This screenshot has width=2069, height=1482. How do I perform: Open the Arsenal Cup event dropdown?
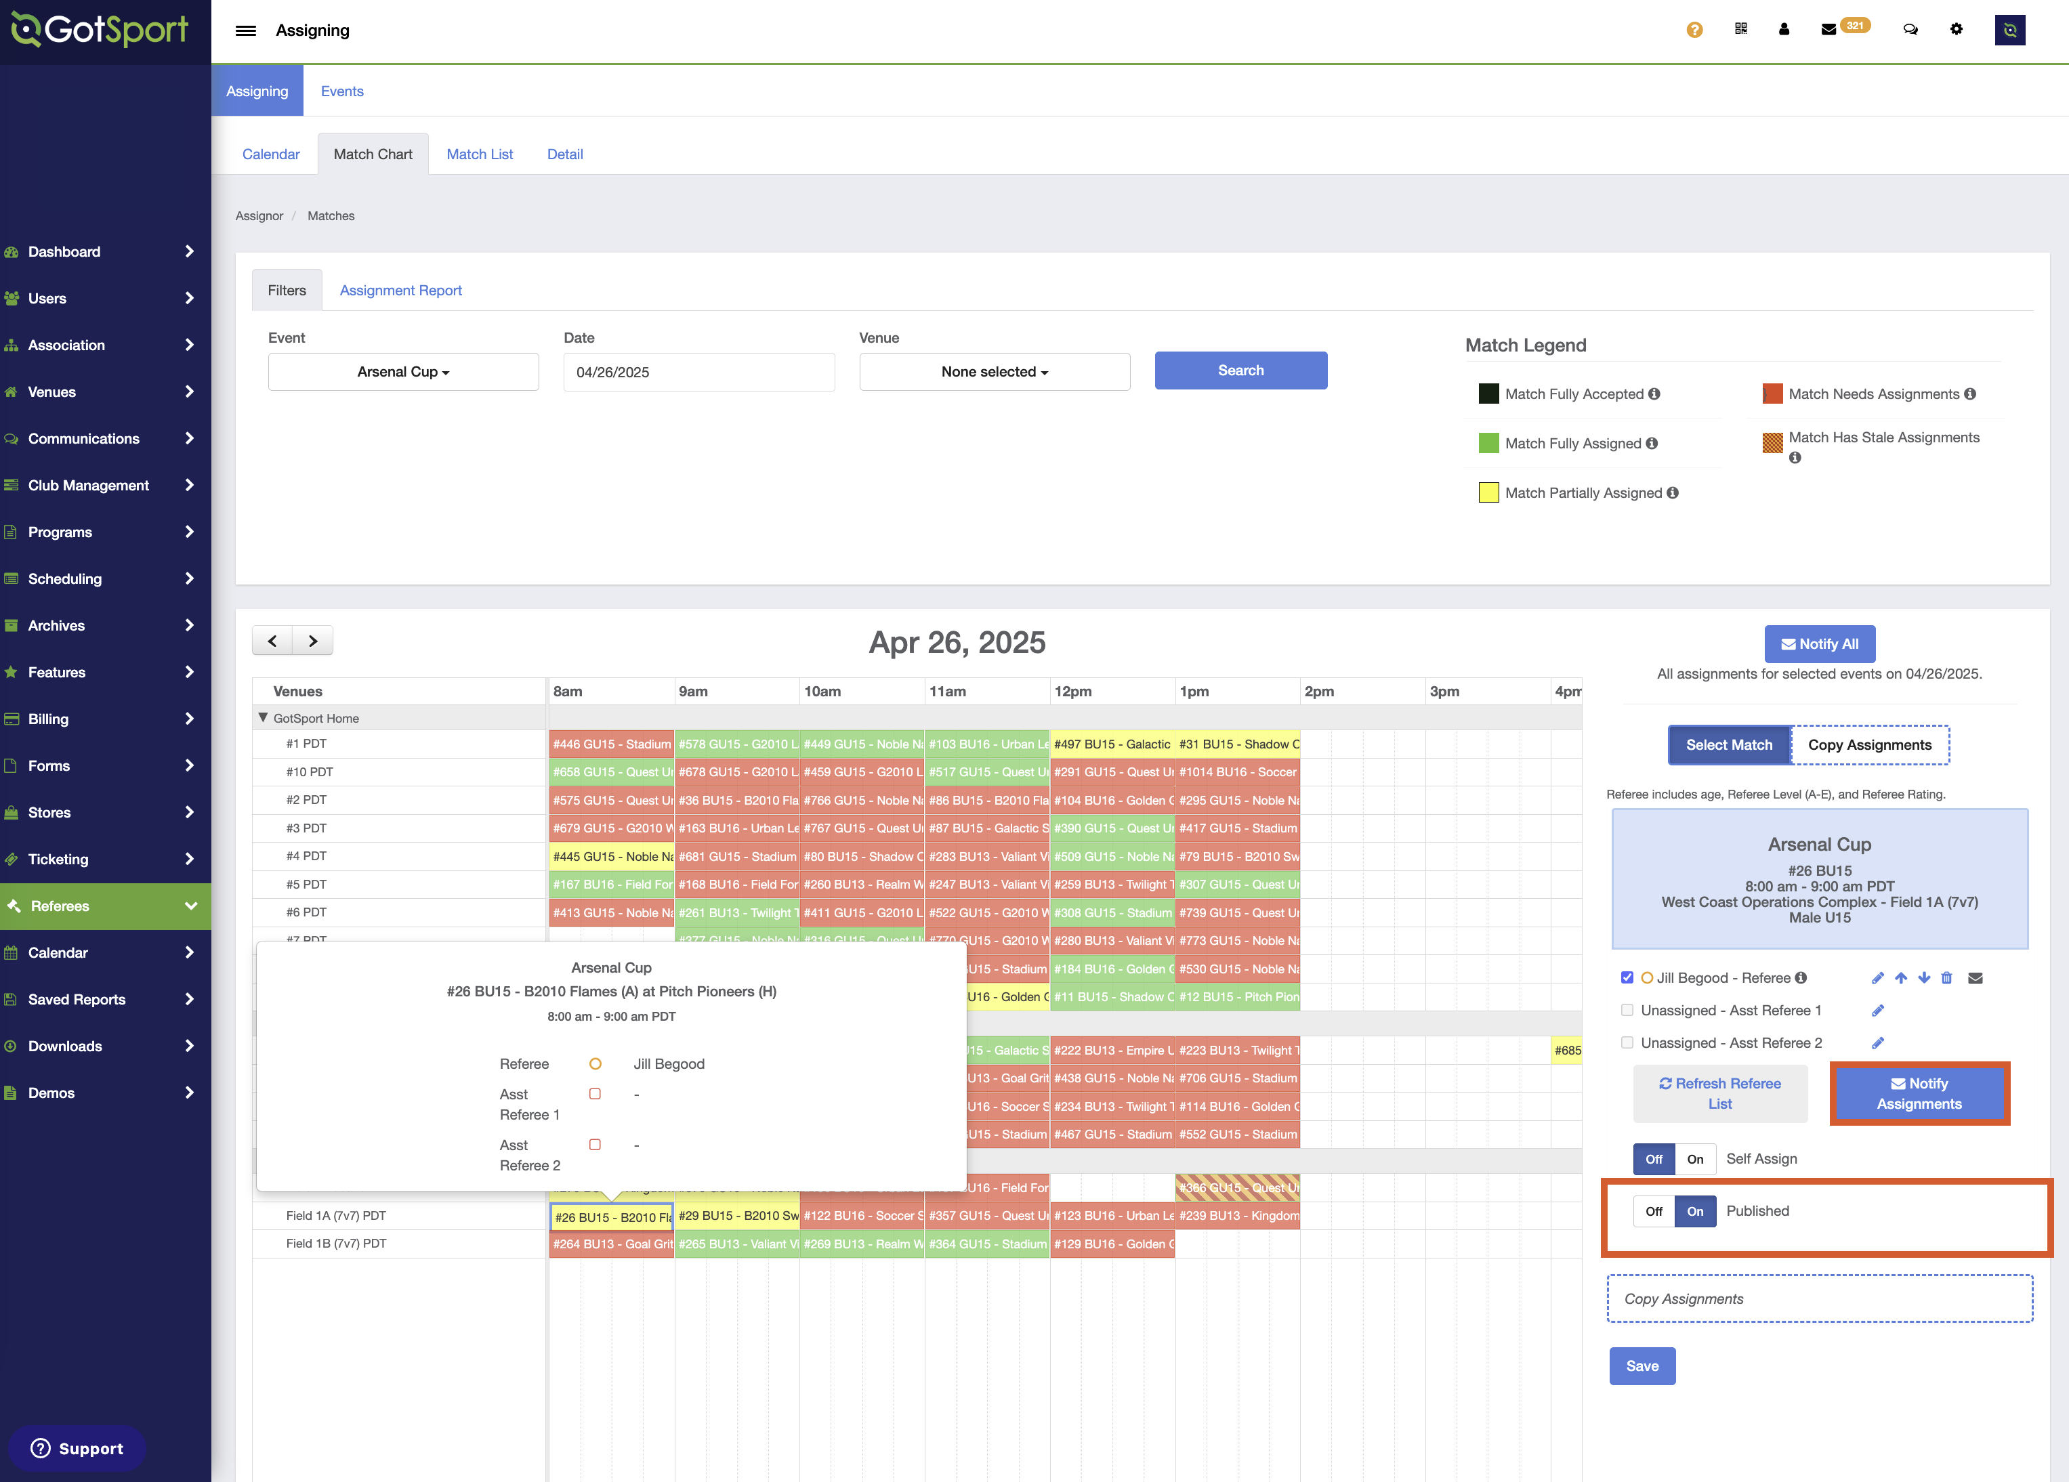point(403,372)
